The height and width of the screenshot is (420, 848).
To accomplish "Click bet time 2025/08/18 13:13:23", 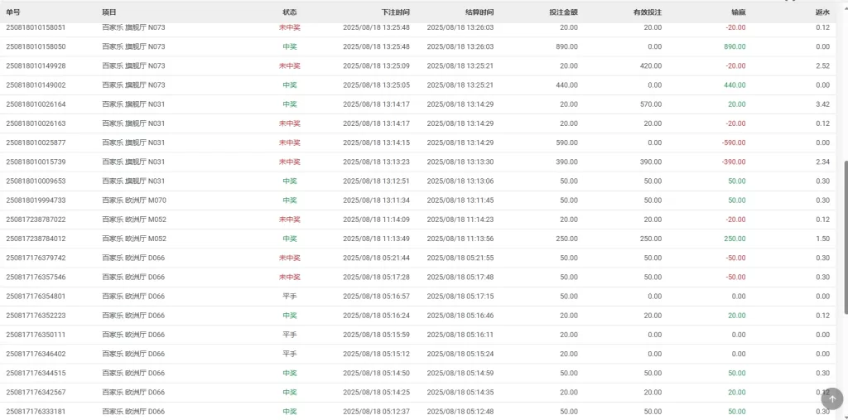I will point(377,162).
